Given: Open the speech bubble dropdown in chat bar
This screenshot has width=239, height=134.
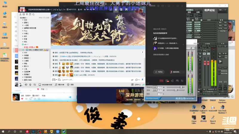Looking at the screenshot, I should (137, 80).
